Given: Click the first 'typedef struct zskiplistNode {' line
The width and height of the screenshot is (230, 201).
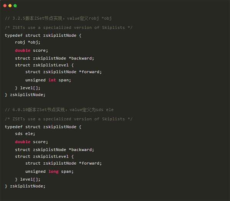Looking at the screenshot, I should pyautogui.click(x=43, y=36).
